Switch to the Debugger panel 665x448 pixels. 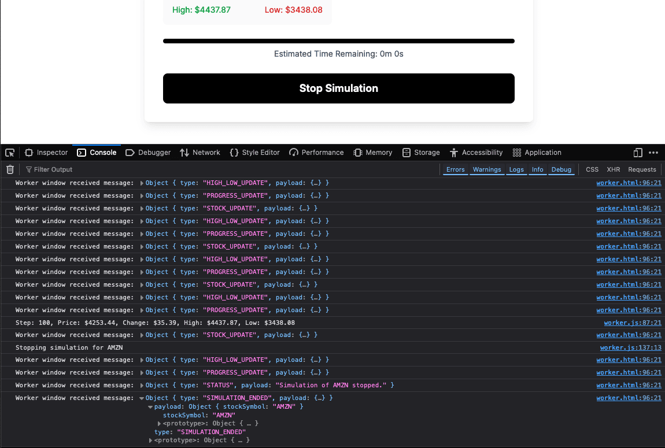click(x=148, y=153)
